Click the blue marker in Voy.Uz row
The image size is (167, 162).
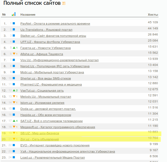click(x=14, y=60)
